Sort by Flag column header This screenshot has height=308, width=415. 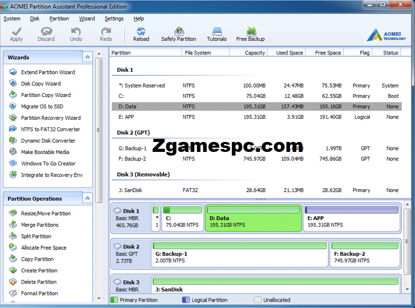(358, 52)
